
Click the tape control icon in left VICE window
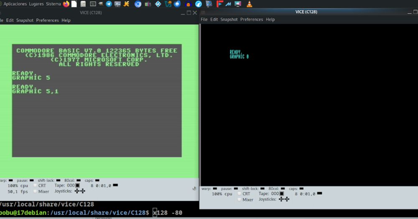coord(78,186)
